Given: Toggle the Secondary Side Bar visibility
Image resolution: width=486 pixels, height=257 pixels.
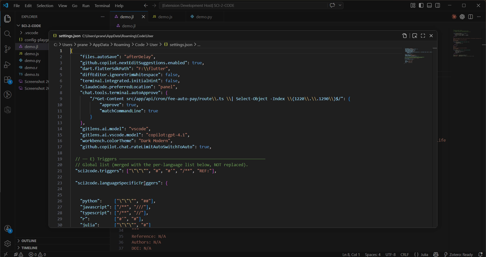Looking at the screenshot, I should coord(438,5).
